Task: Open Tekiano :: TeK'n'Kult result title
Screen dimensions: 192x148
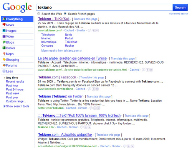Action: tap(54, 19)
